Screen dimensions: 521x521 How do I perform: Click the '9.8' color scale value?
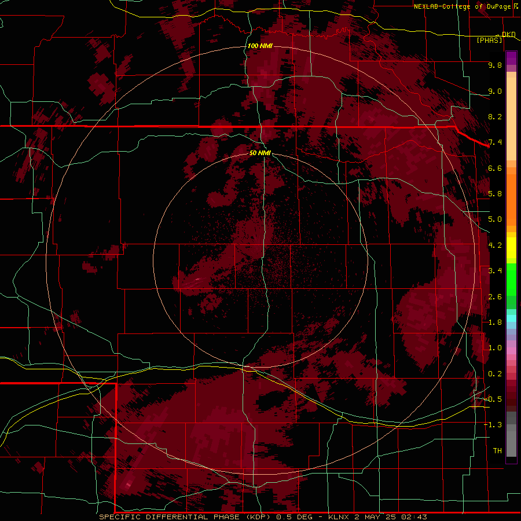(495, 65)
